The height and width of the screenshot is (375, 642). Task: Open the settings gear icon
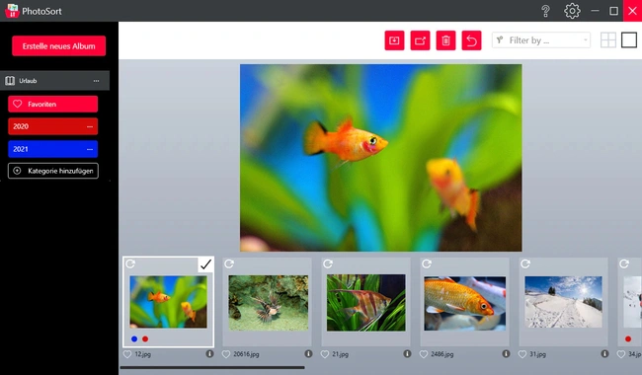(572, 11)
